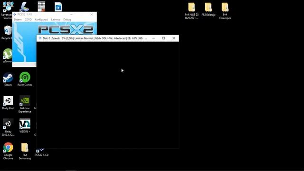Click the Slot 0 Speed title bar text

(95, 38)
